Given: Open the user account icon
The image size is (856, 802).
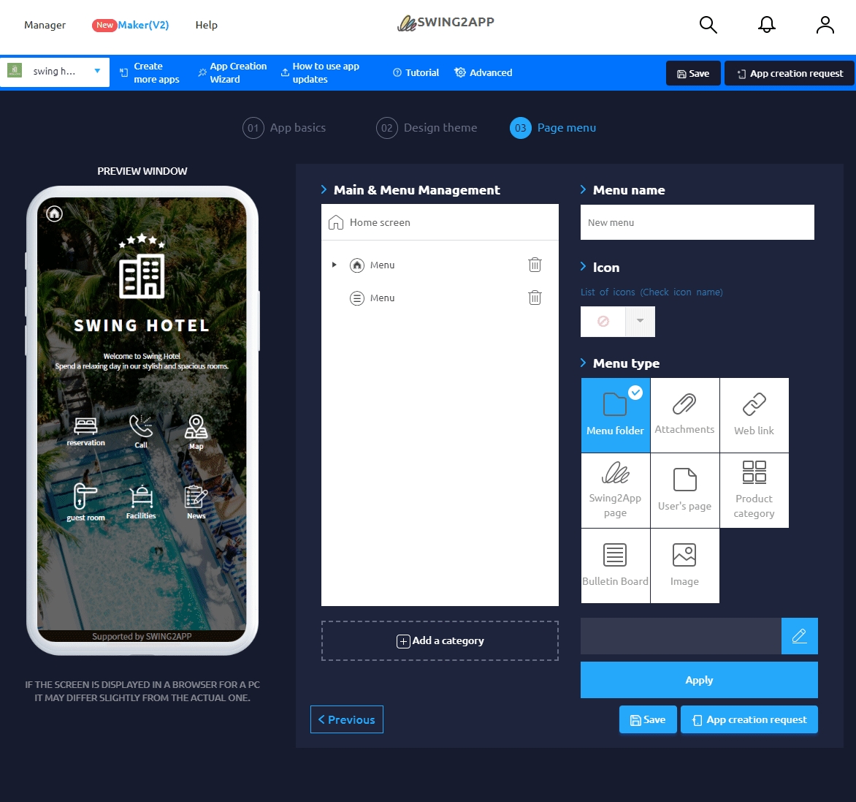Looking at the screenshot, I should tap(825, 25).
